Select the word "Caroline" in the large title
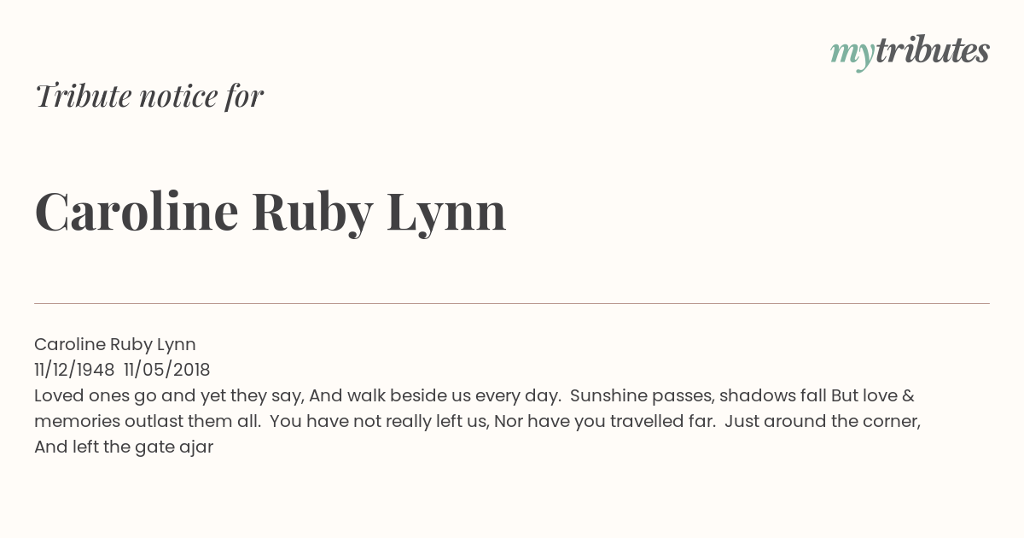1024x538 pixels. 137,211
